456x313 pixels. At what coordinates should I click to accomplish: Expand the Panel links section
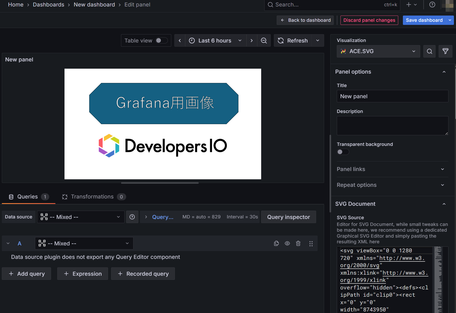point(392,169)
